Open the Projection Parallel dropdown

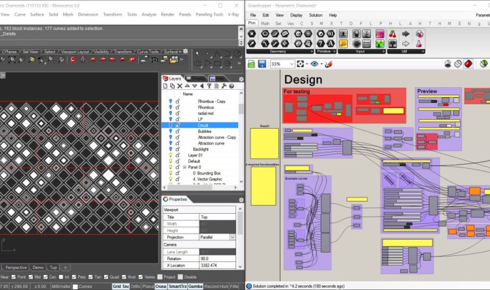tap(232, 237)
